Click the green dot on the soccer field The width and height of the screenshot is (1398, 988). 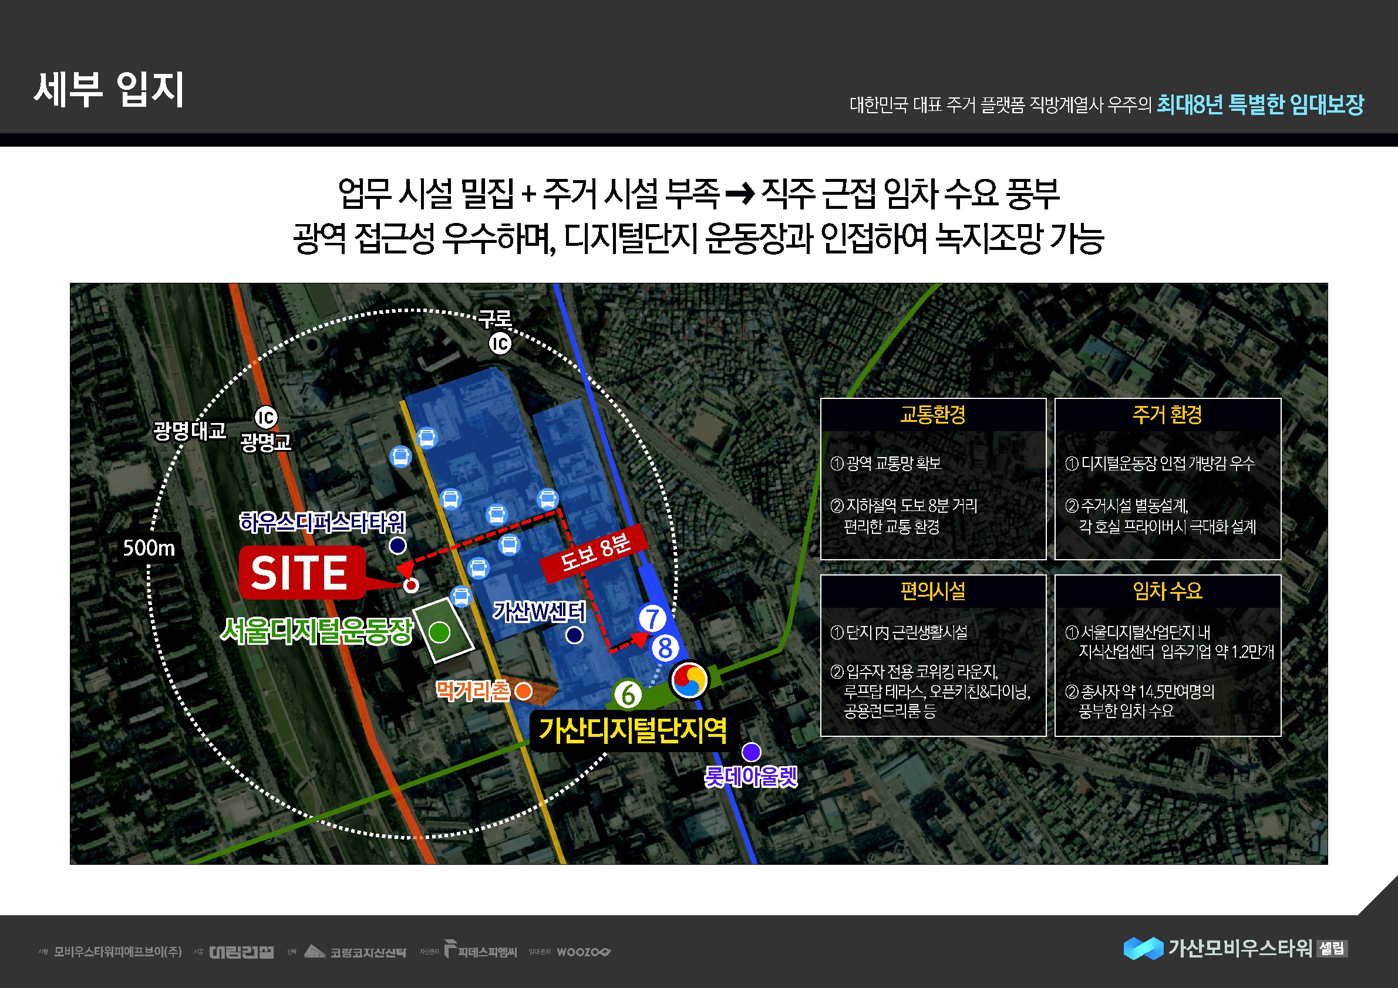(440, 632)
